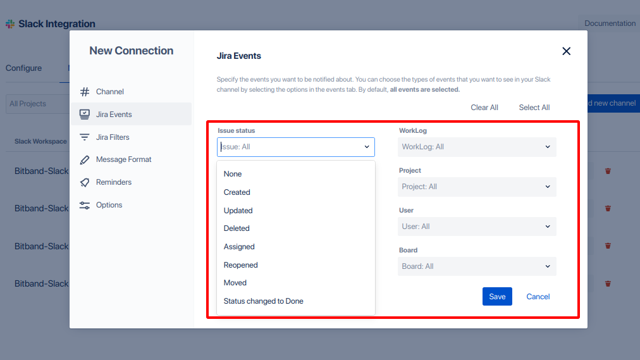Click the Clear All link
The image size is (640, 360).
point(484,108)
